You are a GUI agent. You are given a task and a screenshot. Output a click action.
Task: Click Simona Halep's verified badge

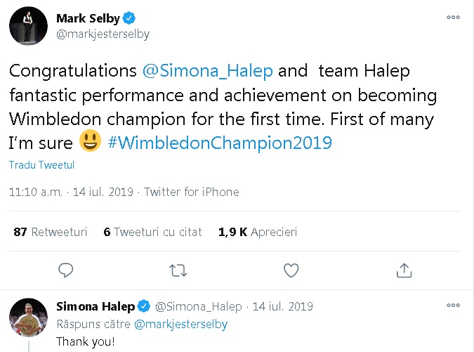point(144,307)
